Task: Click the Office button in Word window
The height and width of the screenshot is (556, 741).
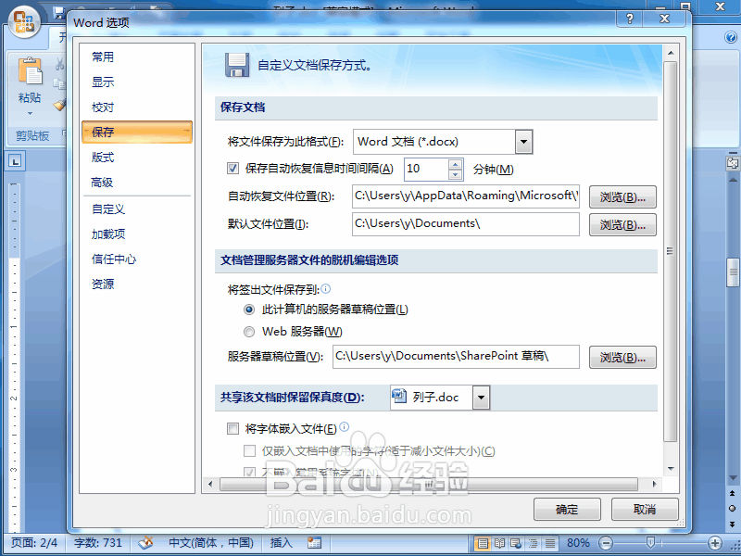Action: coord(24,21)
